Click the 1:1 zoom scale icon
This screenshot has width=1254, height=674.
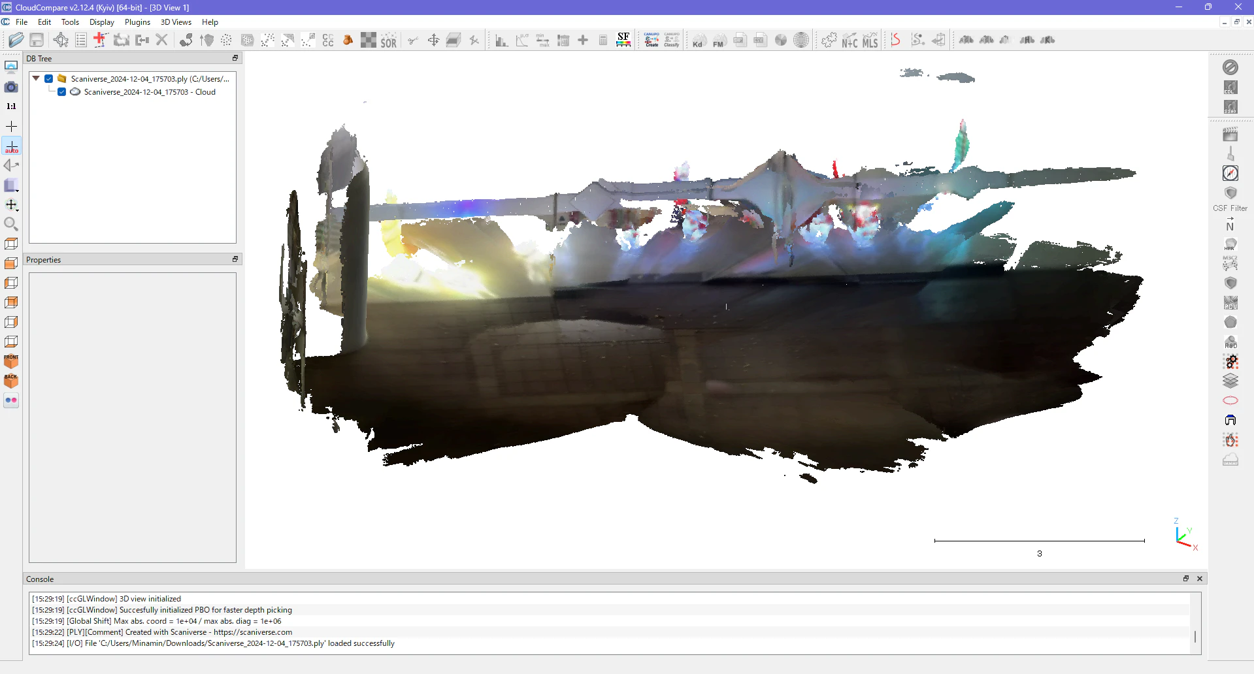[11, 106]
